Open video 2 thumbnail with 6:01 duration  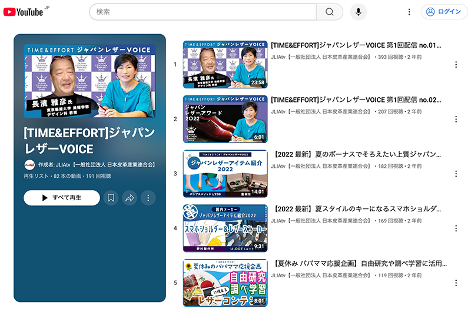(x=225, y=120)
